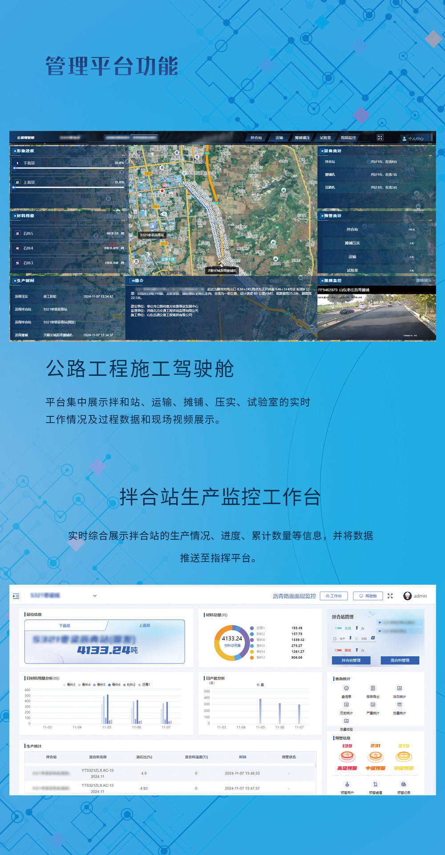Switch to 试验室 tab in header
The height and width of the screenshot is (855, 445).
(x=325, y=138)
